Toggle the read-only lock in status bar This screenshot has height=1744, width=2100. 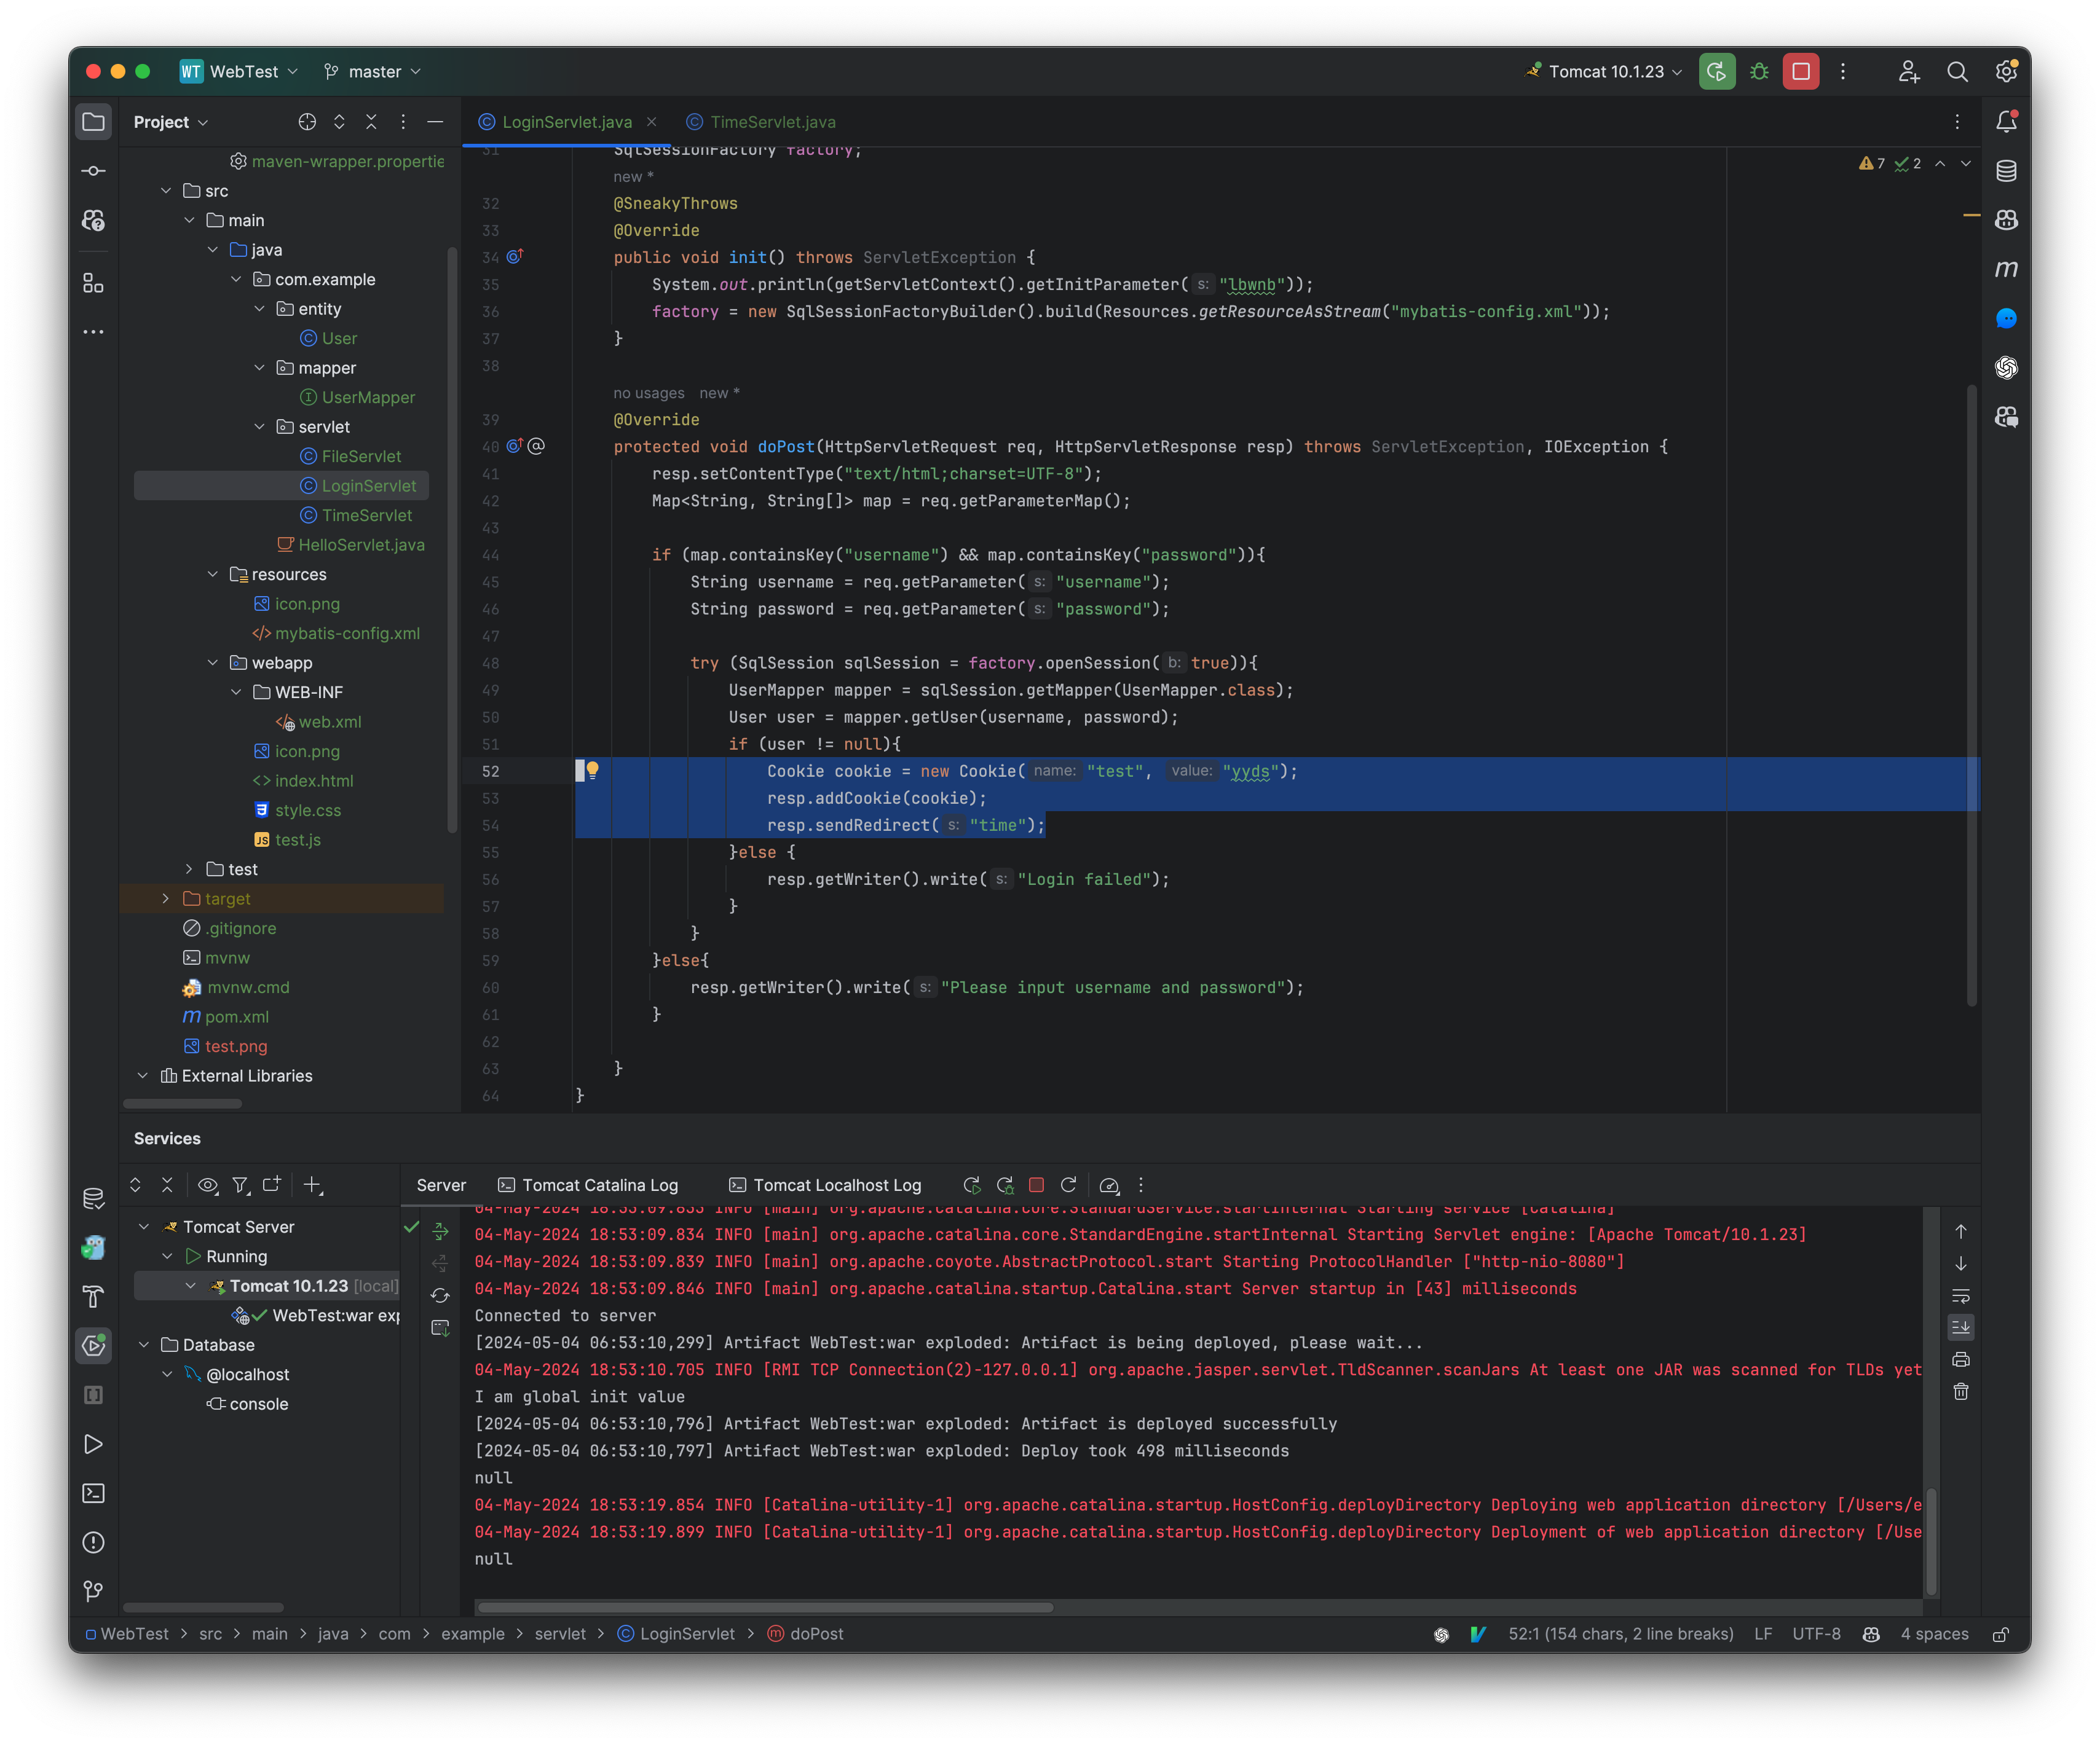pos(2002,1633)
